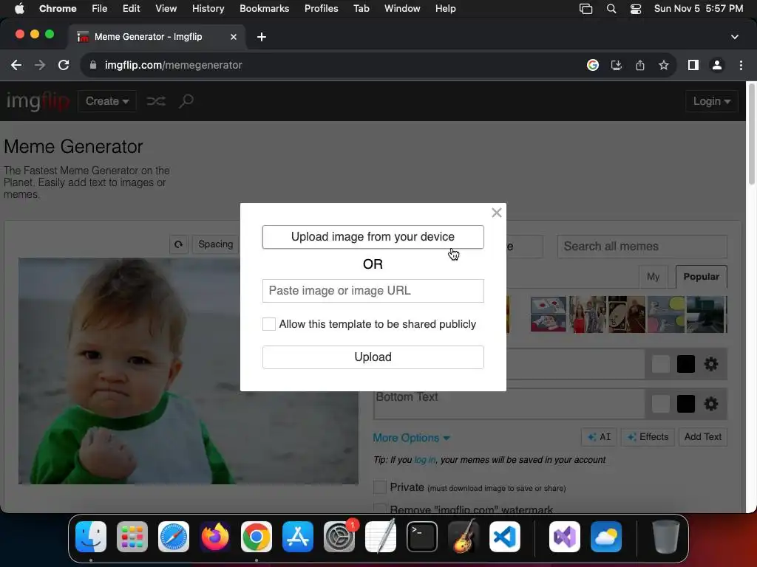Pick the black outline swatch for Bottom Text
The image size is (757, 567).
click(685, 404)
